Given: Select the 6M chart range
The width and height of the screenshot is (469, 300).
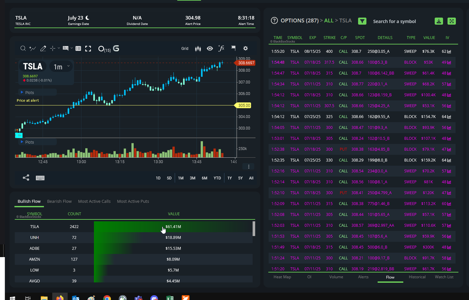Looking at the screenshot, I should click(x=204, y=178).
